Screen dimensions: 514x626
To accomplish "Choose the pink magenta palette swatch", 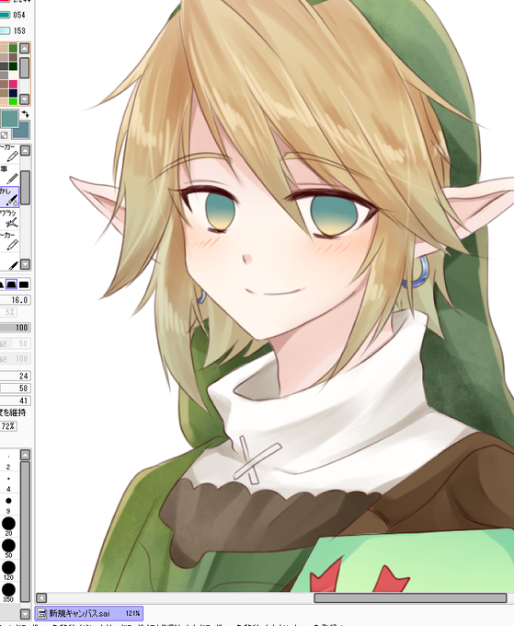I will tap(13, 85).
